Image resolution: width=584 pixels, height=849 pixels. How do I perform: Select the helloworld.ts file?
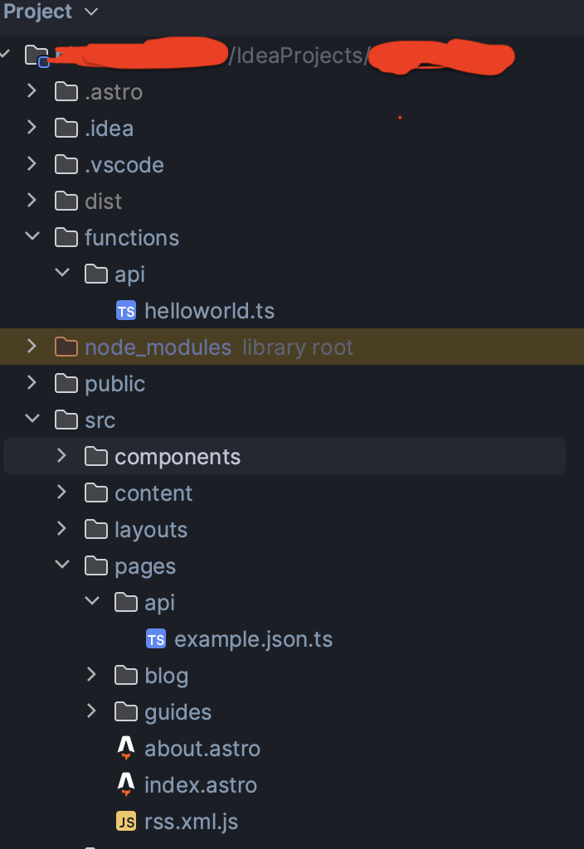(209, 311)
